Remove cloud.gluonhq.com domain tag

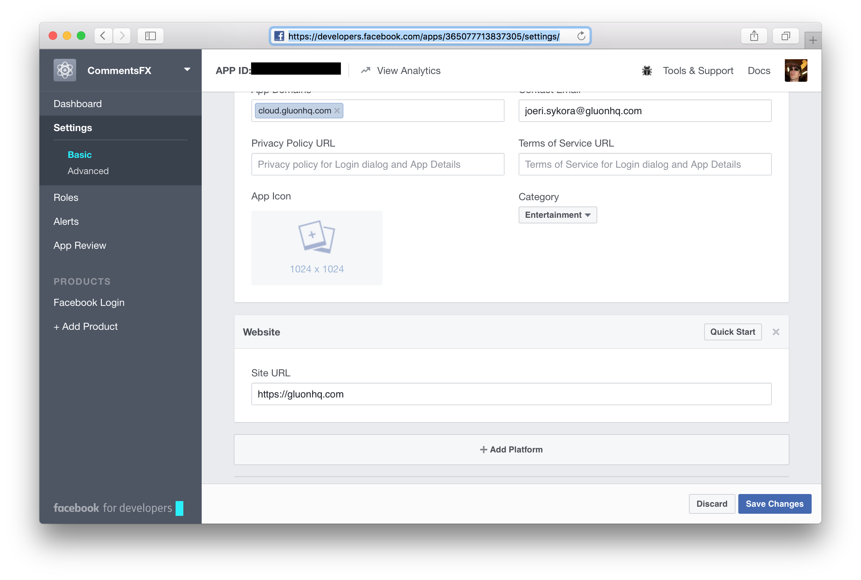click(338, 111)
